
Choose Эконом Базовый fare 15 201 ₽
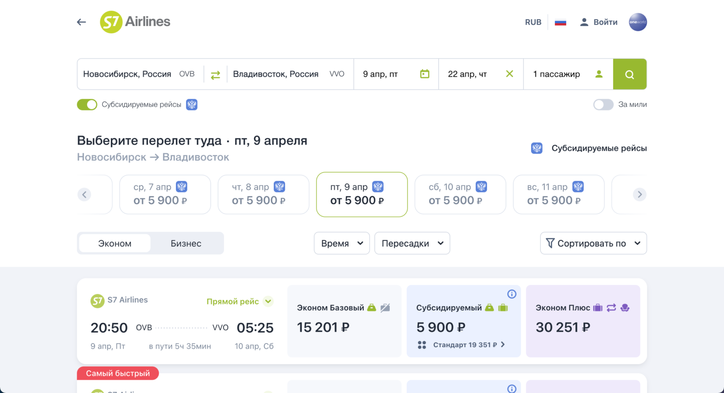[x=344, y=321]
